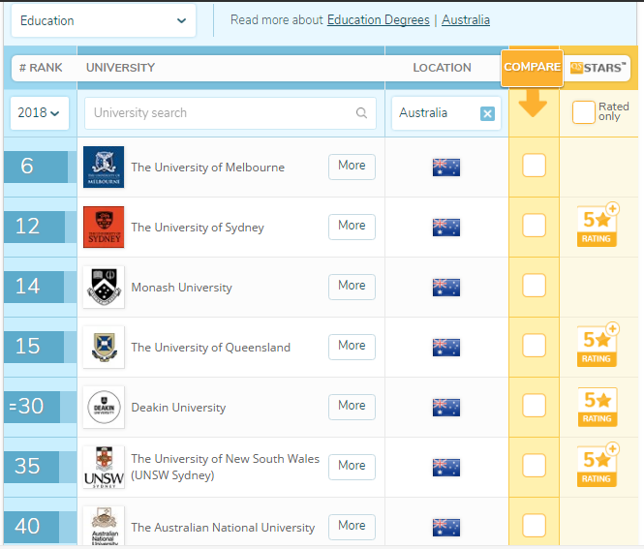Click the 5-star rating badge for Sydney

pyautogui.click(x=598, y=225)
